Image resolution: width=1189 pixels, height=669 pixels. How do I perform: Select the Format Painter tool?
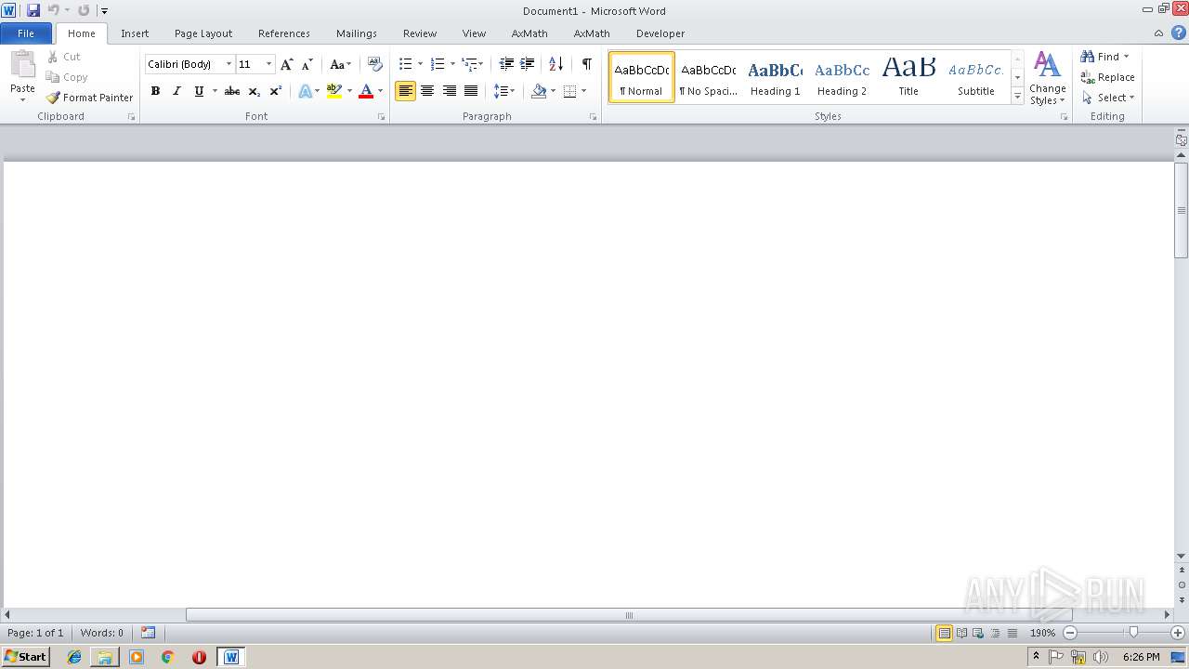pos(89,98)
